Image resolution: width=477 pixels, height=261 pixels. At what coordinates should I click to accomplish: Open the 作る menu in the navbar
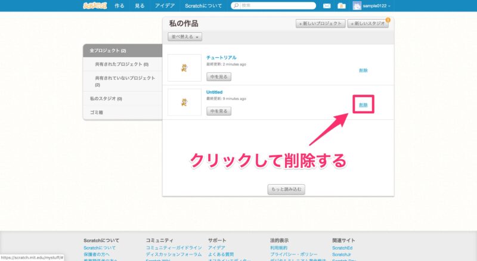click(x=119, y=6)
